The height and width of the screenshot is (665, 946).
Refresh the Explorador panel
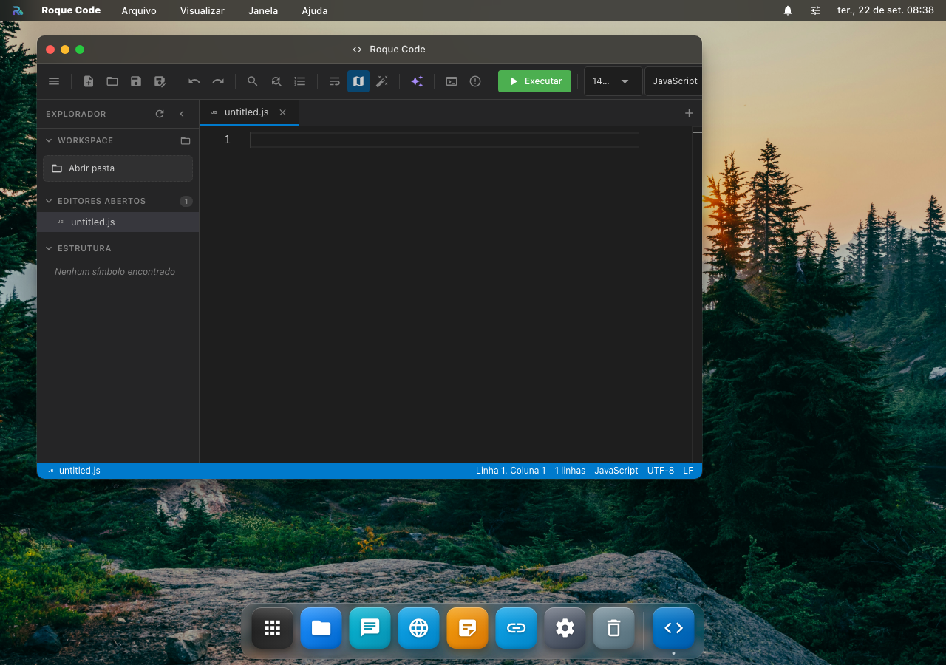[x=160, y=114]
